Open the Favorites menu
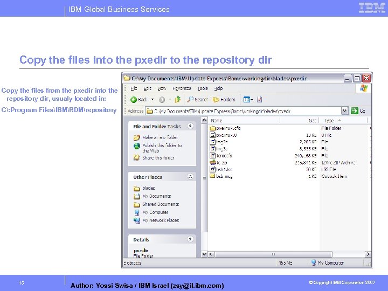Image resolution: width=388 pixels, height=291 pixels. click(182, 88)
